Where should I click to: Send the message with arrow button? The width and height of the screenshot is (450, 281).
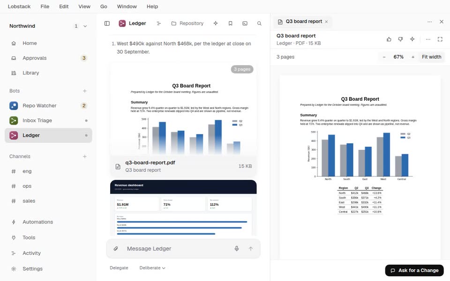[x=251, y=249]
